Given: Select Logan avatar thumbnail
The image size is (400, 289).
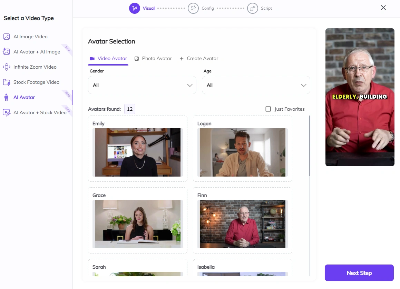Looking at the screenshot, I should pyautogui.click(x=243, y=152).
